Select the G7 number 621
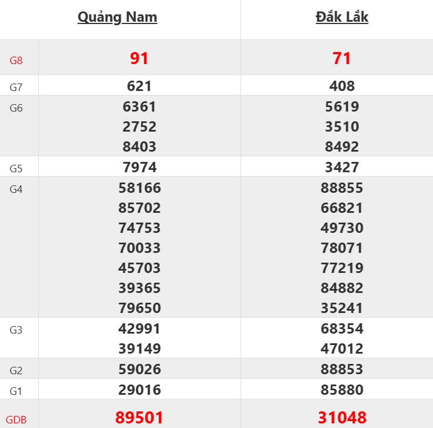The height and width of the screenshot is (428, 433). 139,86
